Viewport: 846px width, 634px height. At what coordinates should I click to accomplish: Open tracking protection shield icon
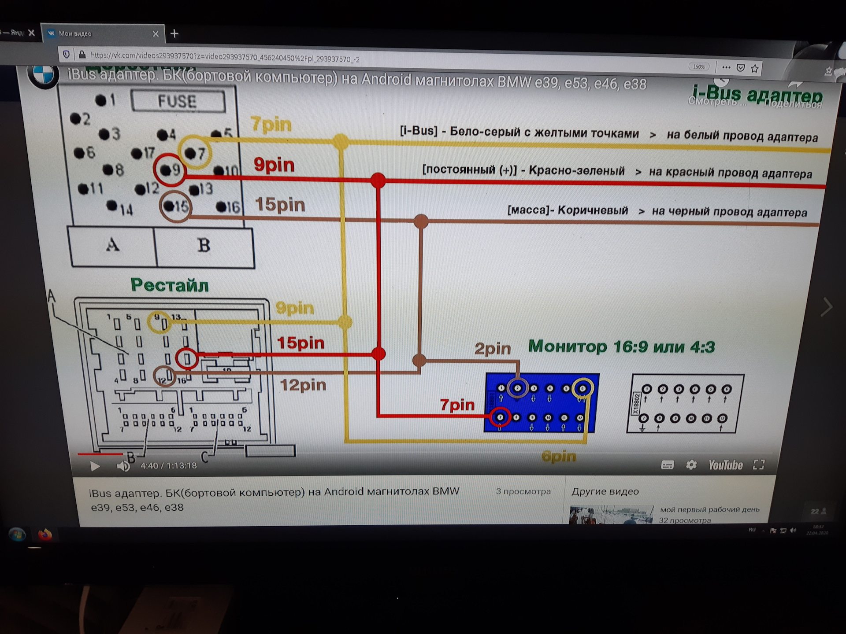(x=66, y=54)
